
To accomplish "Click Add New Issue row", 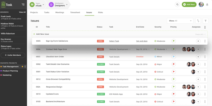I will [120, 34].
